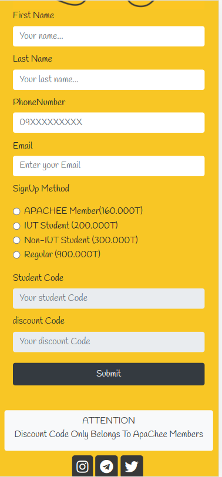Choose the IUT Student (200.000T) radio
222x477 pixels.
(16, 226)
